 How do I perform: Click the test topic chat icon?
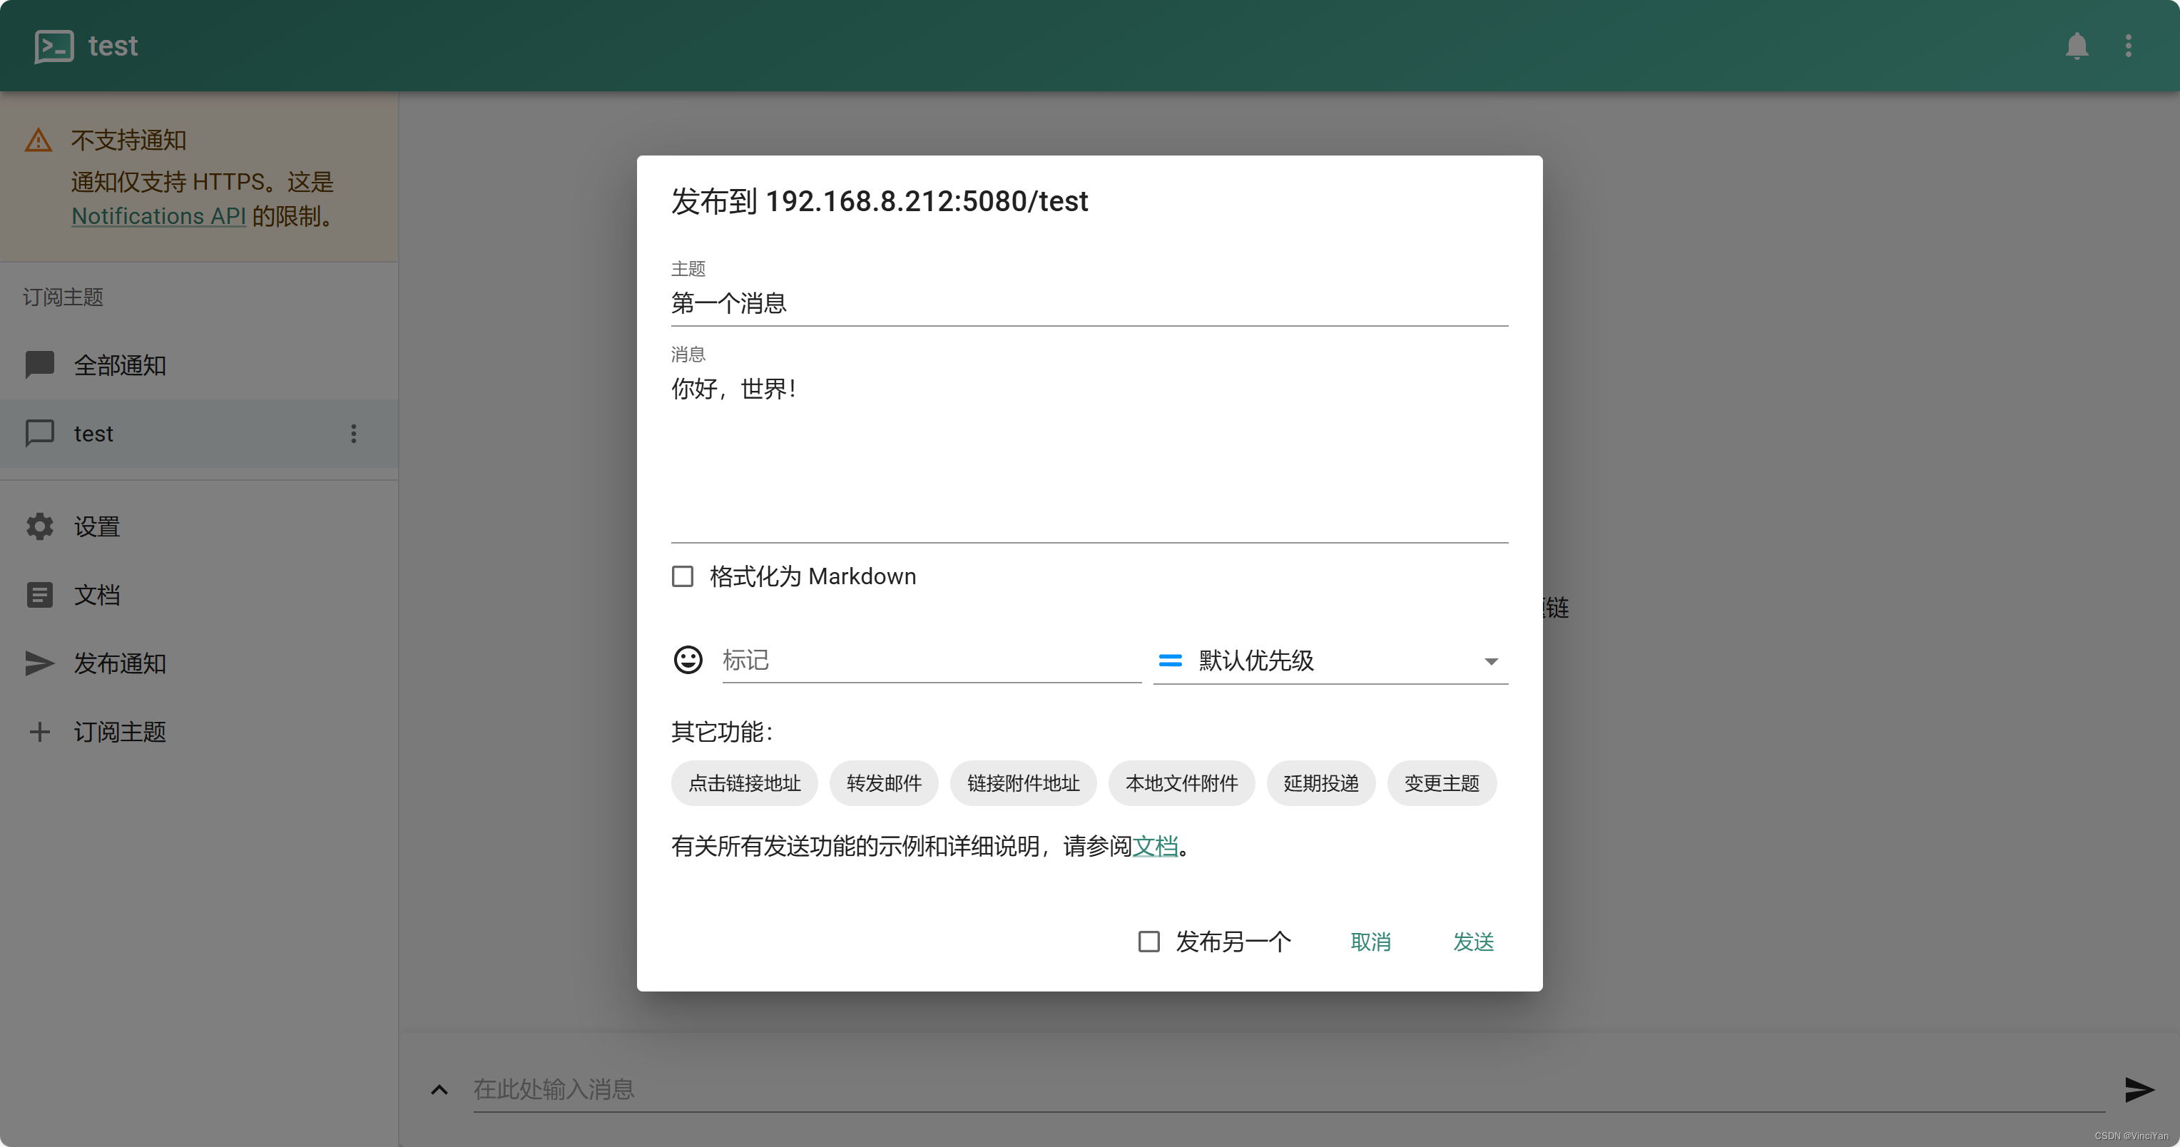point(39,434)
